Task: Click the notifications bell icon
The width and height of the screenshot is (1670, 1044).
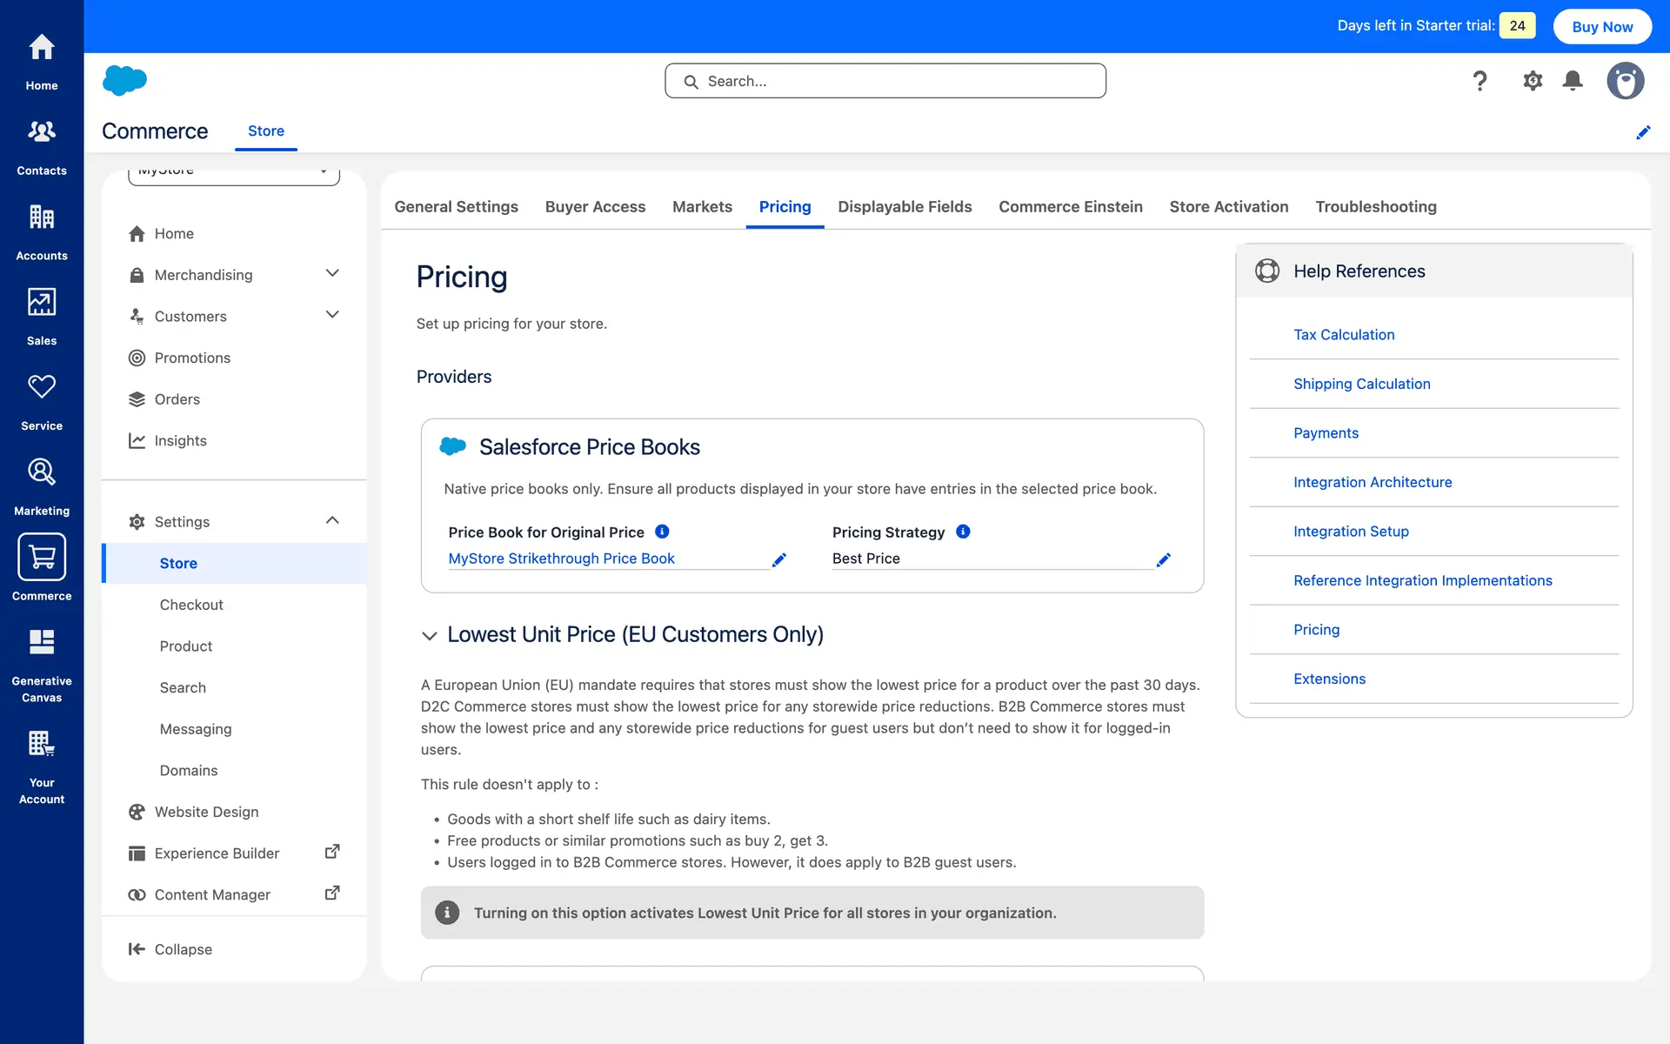Action: click(1573, 81)
